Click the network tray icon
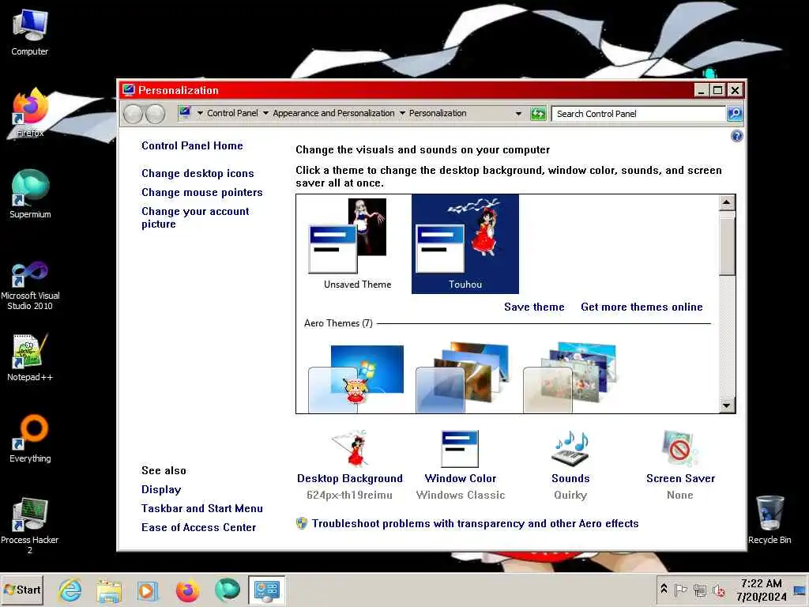Image resolution: width=809 pixels, height=607 pixels. [x=700, y=590]
